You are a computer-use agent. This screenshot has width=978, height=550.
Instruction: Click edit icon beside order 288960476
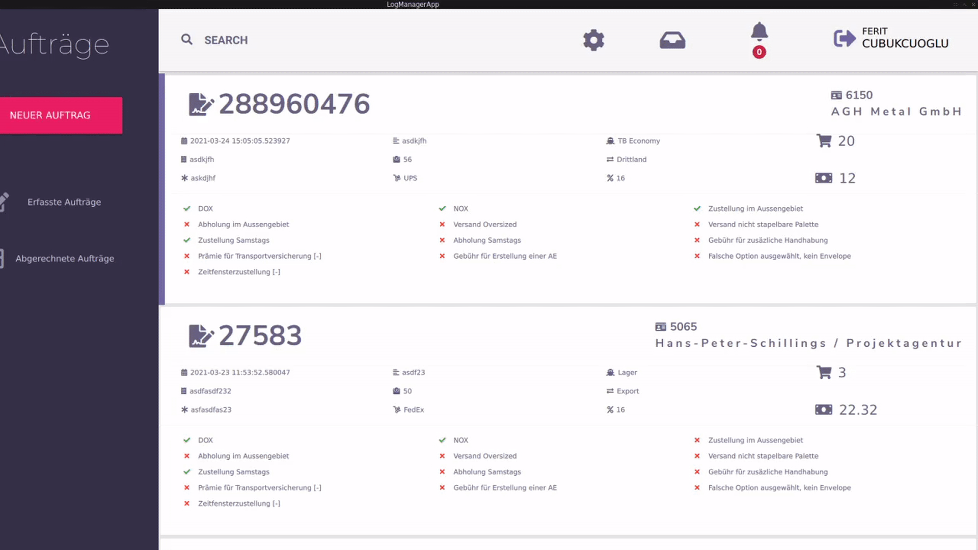coord(201,104)
